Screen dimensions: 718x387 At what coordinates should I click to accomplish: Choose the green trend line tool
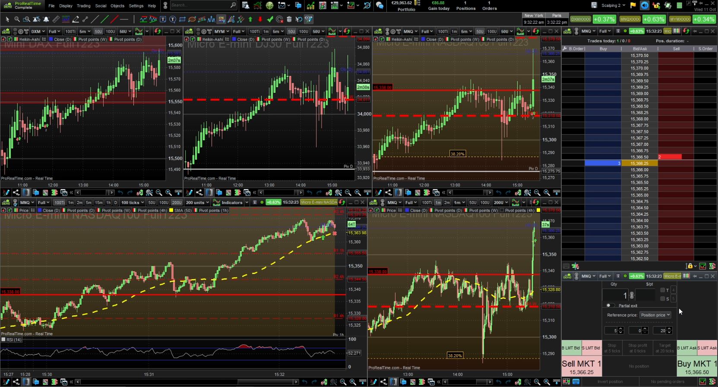(104, 19)
